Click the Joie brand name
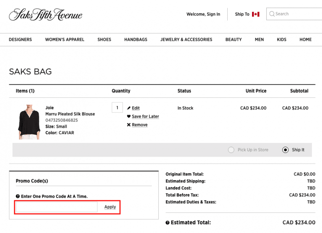The width and height of the screenshot is (322, 233). [x=50, y=108]
